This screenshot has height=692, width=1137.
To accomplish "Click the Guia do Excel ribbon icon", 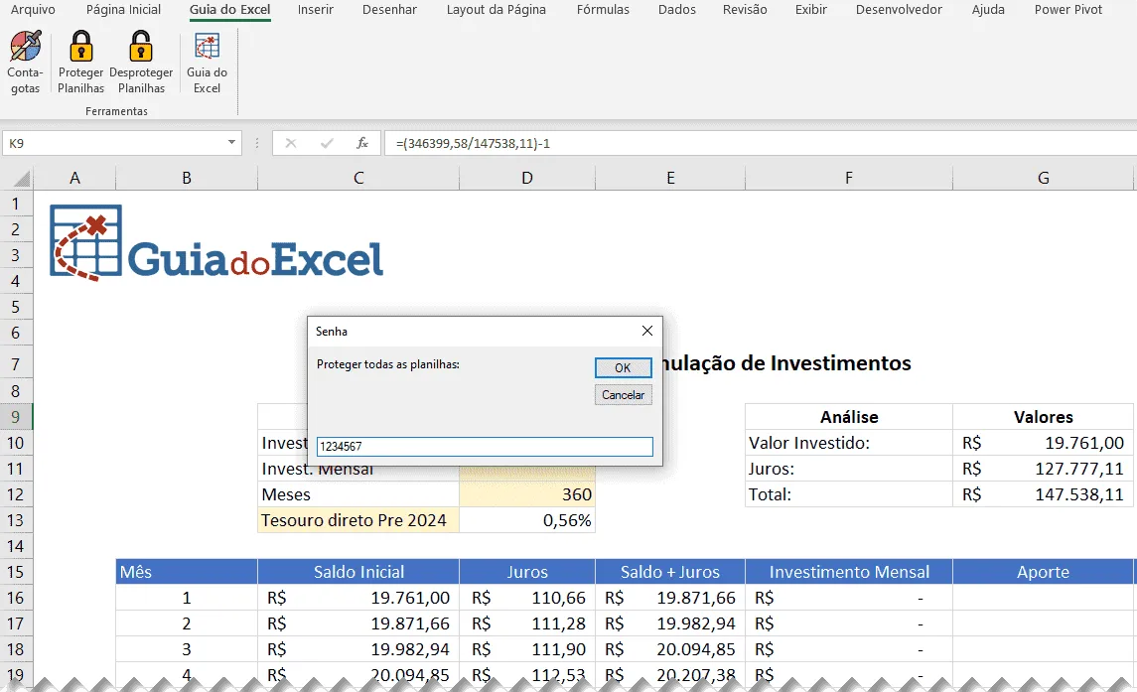I will click(x=208, y=47).
